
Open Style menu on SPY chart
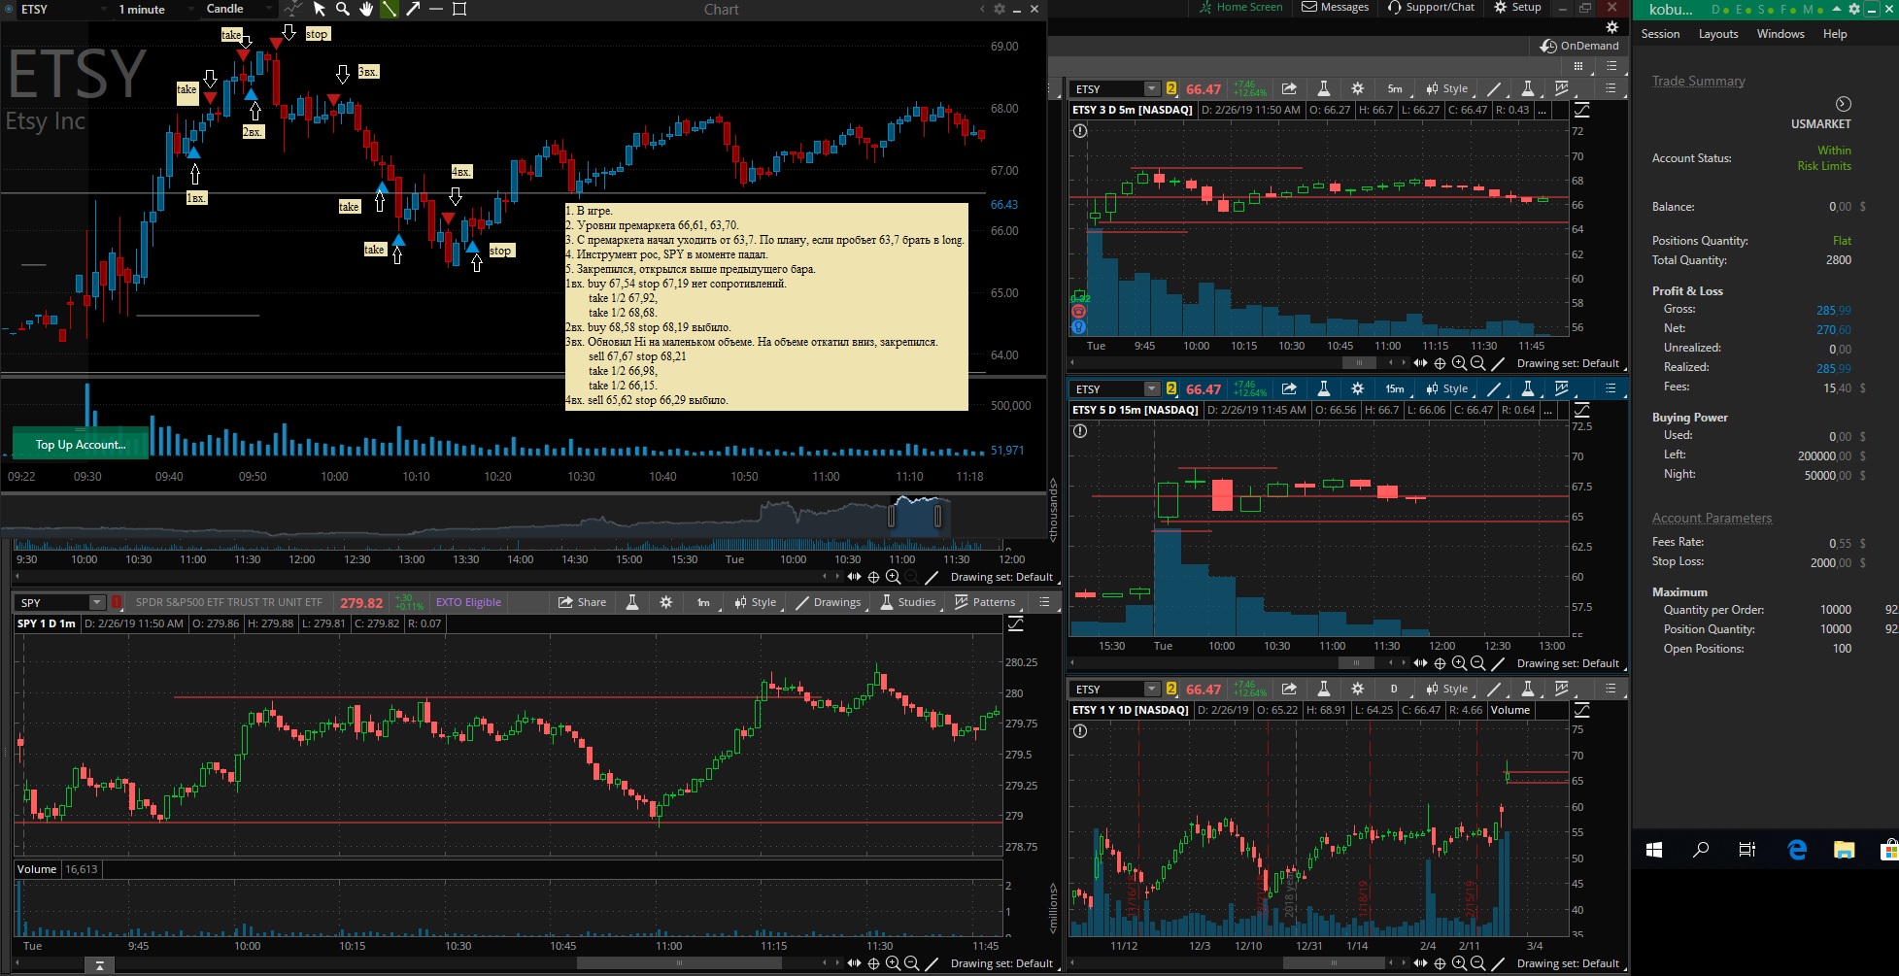pyautogui.click(x=756, y=602)
